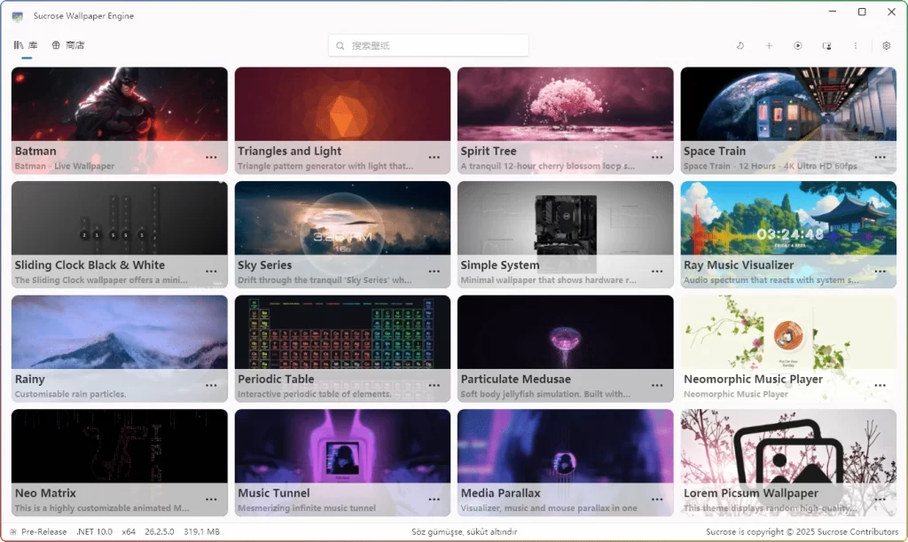Switch to the 商店 store tab
Screen dimensions: 908x542
(67, 44)
